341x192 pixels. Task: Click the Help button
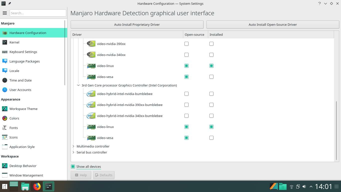(x=81, y=175)
